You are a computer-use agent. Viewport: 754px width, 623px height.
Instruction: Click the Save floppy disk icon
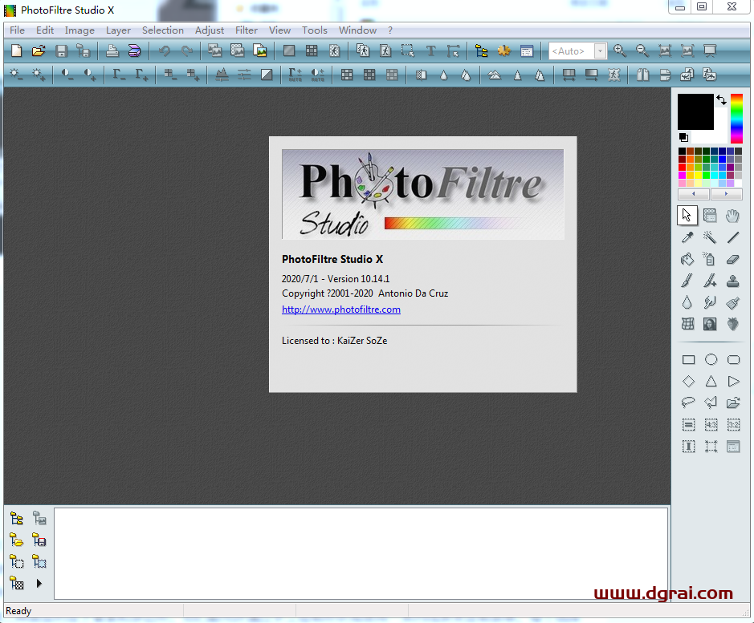coord(61,51)
